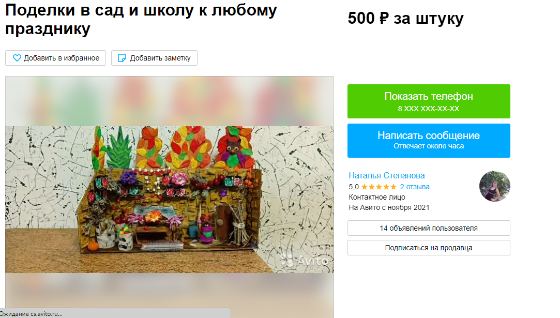Image resolution: width=560 pixels, height=318 pixels.
Task: Open Наталья Степанова seller profile
Action: 387,175
